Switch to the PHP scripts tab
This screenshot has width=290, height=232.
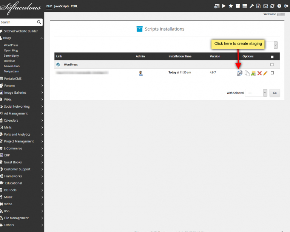[x=49, y=6]
